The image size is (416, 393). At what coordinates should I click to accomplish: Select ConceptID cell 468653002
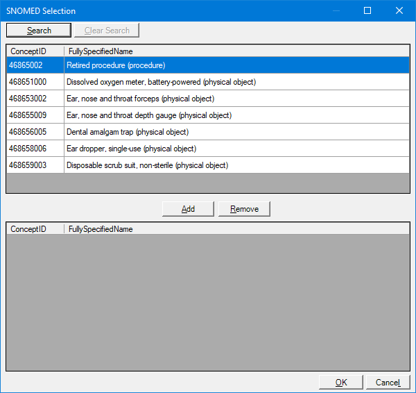(35, 99)
